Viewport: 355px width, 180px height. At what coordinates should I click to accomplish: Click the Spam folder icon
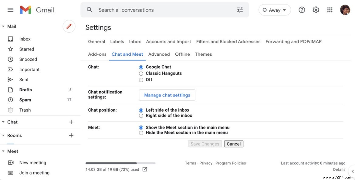(10, 100)
